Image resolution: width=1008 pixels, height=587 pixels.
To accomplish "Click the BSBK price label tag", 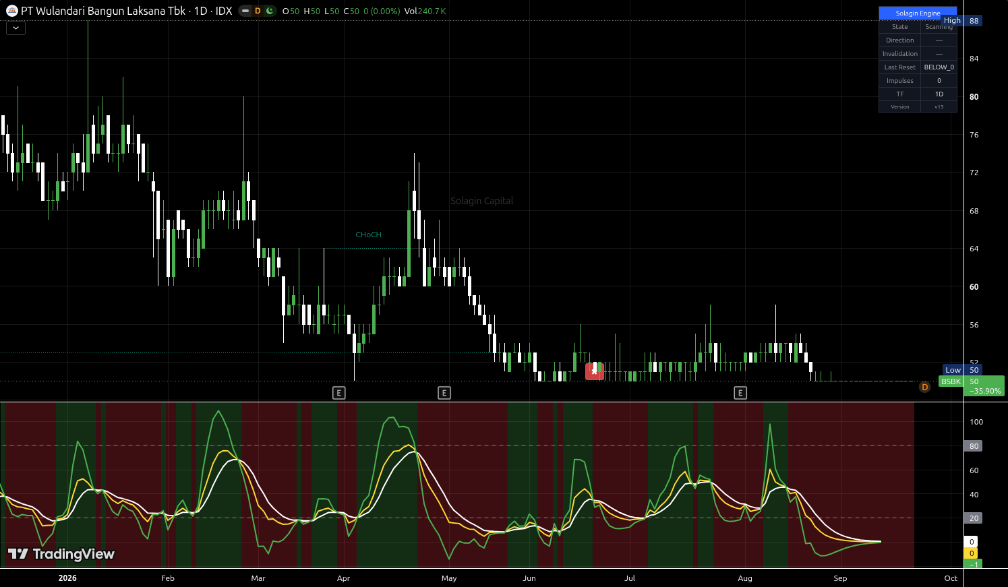I will (x=951, y=381).
